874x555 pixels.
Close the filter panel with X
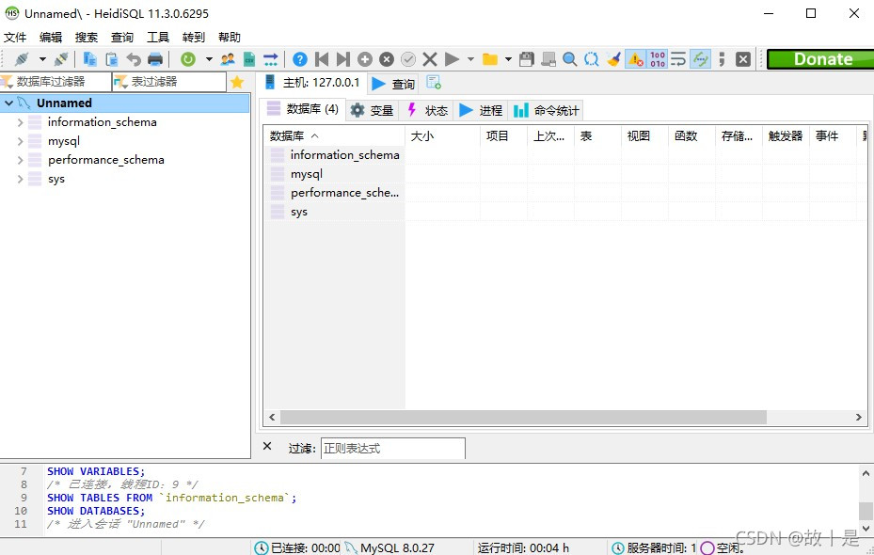[267, 446]
